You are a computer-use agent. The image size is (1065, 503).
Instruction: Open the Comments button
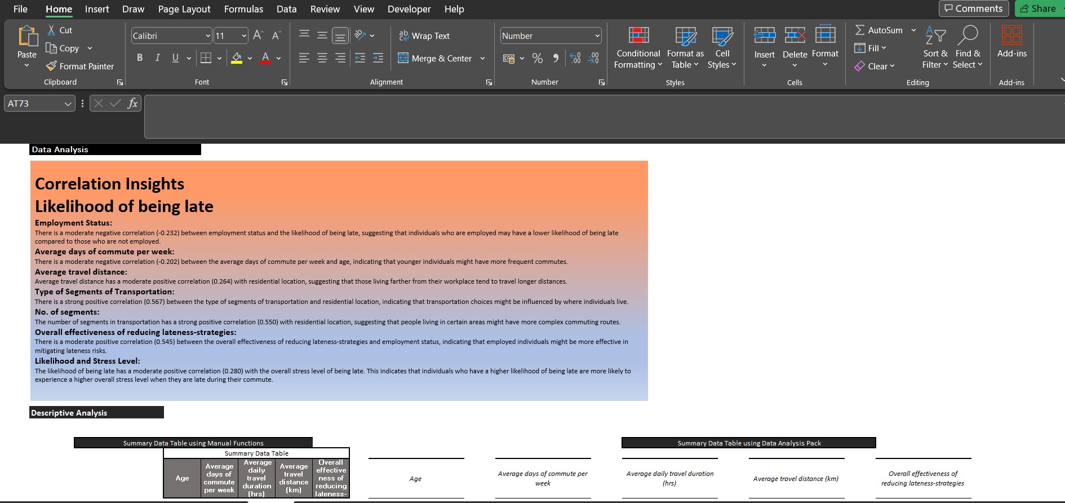click(x=974, y=8)
